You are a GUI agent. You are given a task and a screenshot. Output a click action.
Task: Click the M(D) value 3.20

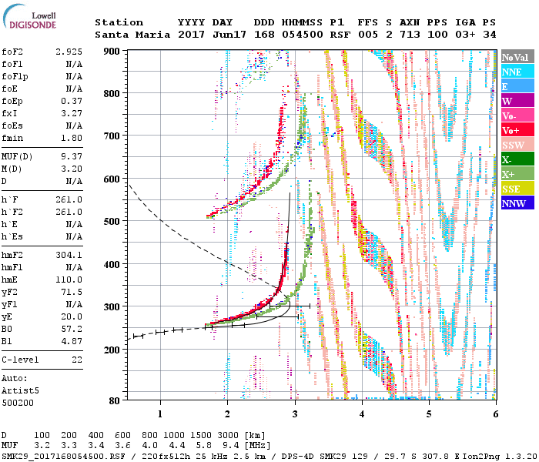pyautogui.click(x=72, y=169)
